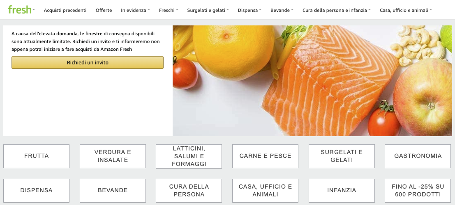The image size is (455, 205).
Task: Expand Cura della persona e infanzia menu
Action: [336, 10]
